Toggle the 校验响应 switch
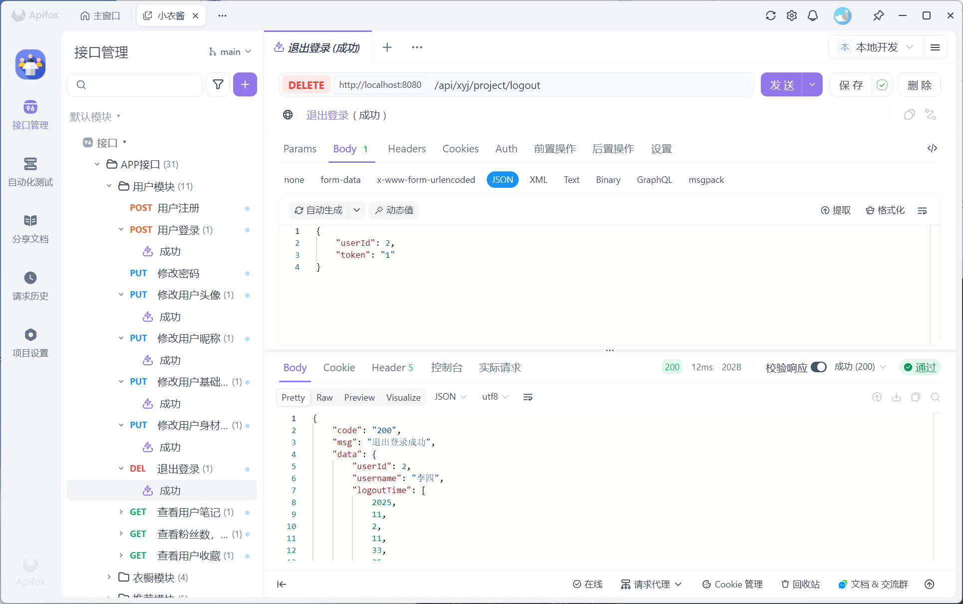963x604 pixels. pyautogui.click(x=818, y=367)
